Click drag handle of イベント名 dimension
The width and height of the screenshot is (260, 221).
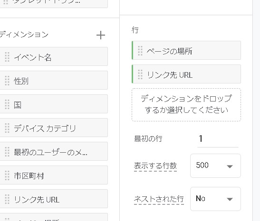7,57
